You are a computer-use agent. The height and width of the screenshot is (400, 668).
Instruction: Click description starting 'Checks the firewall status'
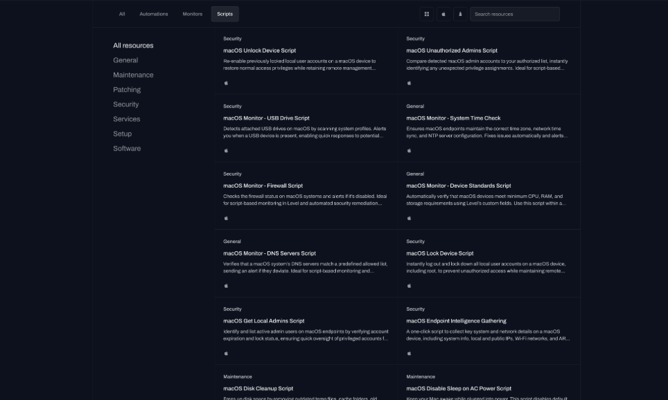coord(305,200)
